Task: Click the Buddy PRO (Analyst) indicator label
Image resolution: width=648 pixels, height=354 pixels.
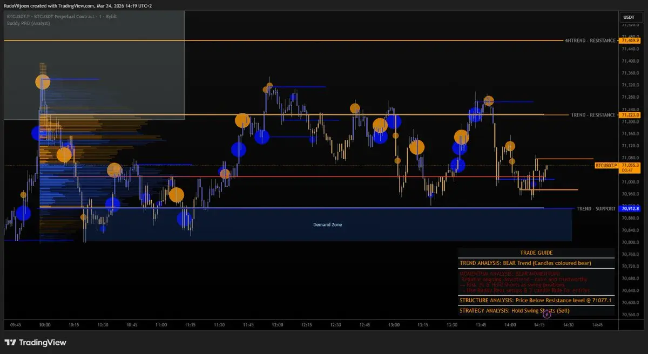Action: [29, 24]
